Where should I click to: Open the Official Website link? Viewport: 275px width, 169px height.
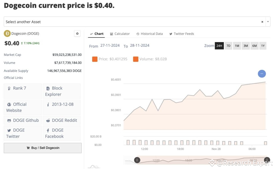tap(23, 107)
